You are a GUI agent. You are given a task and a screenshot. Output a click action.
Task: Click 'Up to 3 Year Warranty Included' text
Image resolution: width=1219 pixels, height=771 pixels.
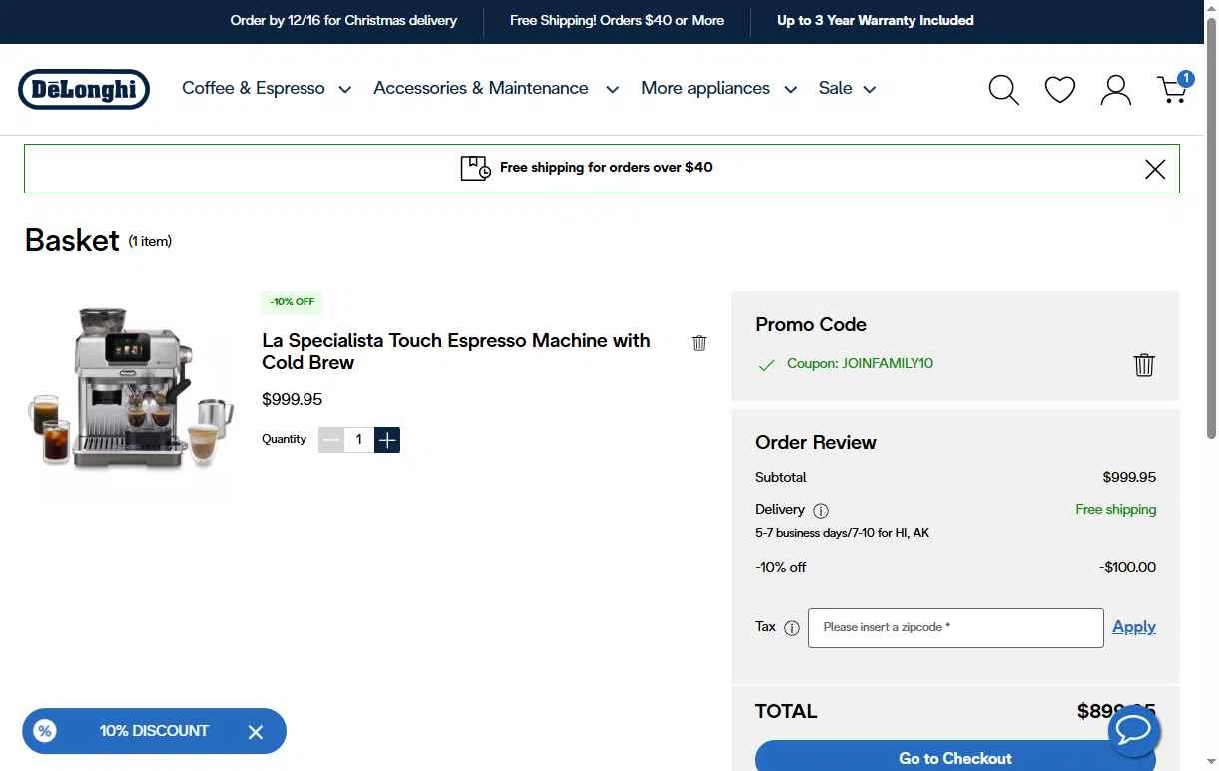876,21
